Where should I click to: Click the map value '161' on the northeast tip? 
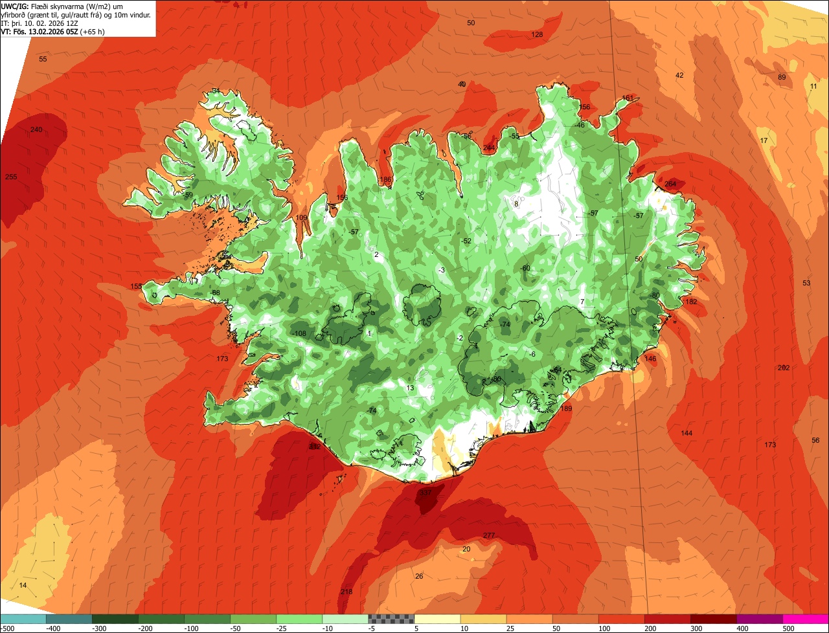(x=628, y=98)
